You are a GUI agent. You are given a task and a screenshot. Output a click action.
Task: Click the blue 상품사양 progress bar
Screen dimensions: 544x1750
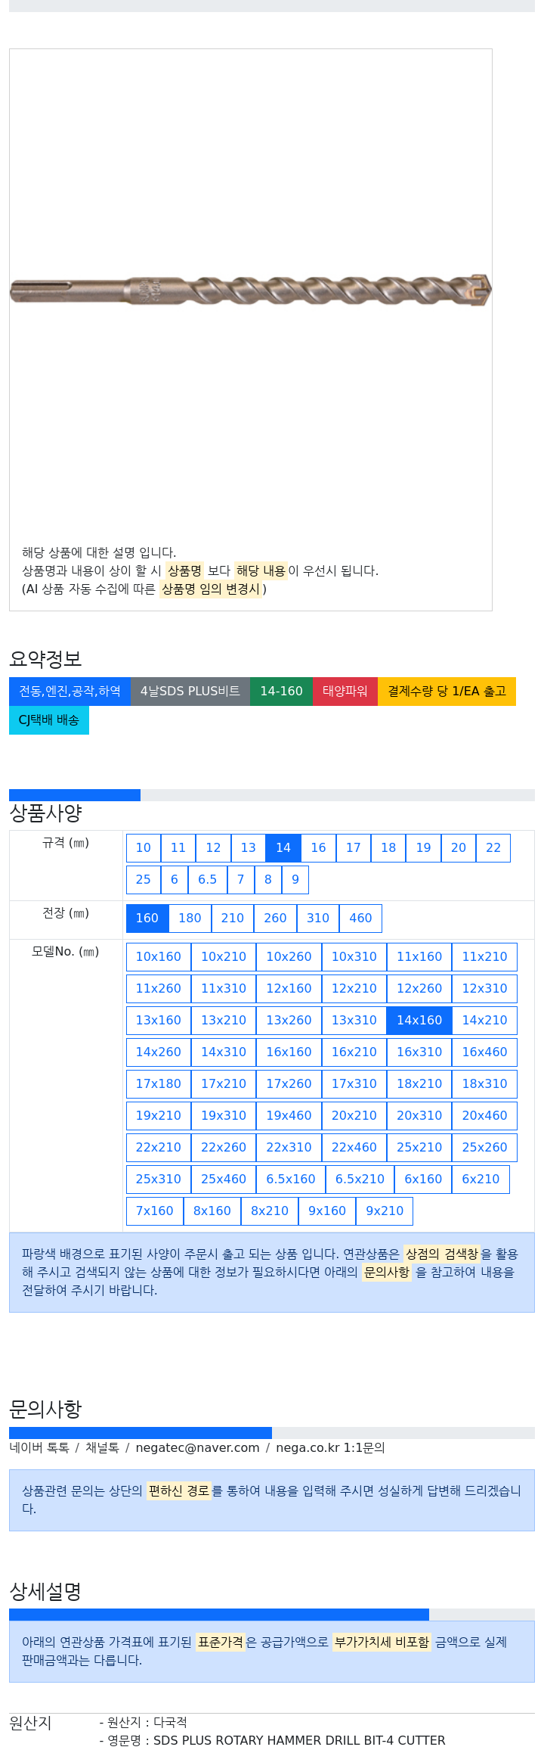[x=75, y=795]
